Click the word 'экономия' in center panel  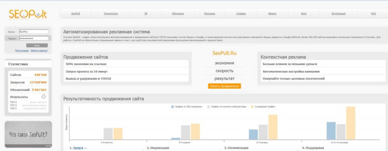[x=224, y=63]
